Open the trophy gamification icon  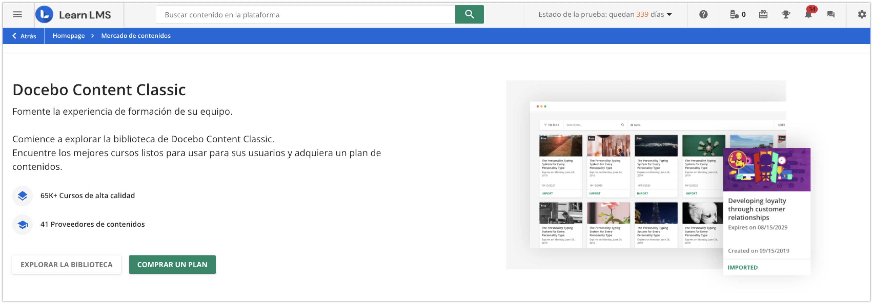pyautogui.click(x=786, y=15)
